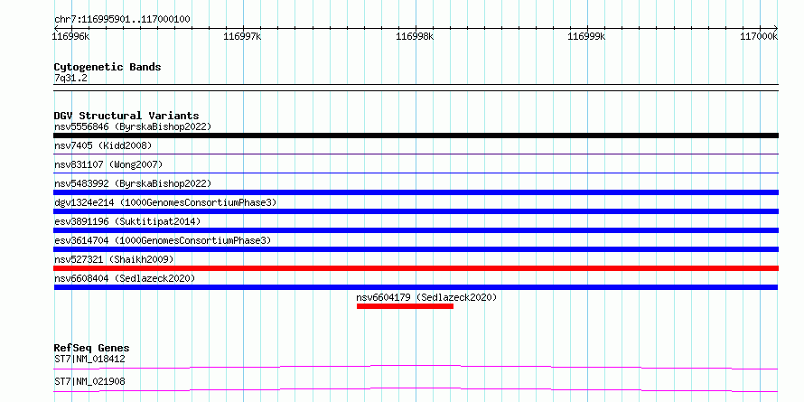Click the 116997k ruler tick label
The width and height of the screenshot is (804, 402).
point(242,36)
